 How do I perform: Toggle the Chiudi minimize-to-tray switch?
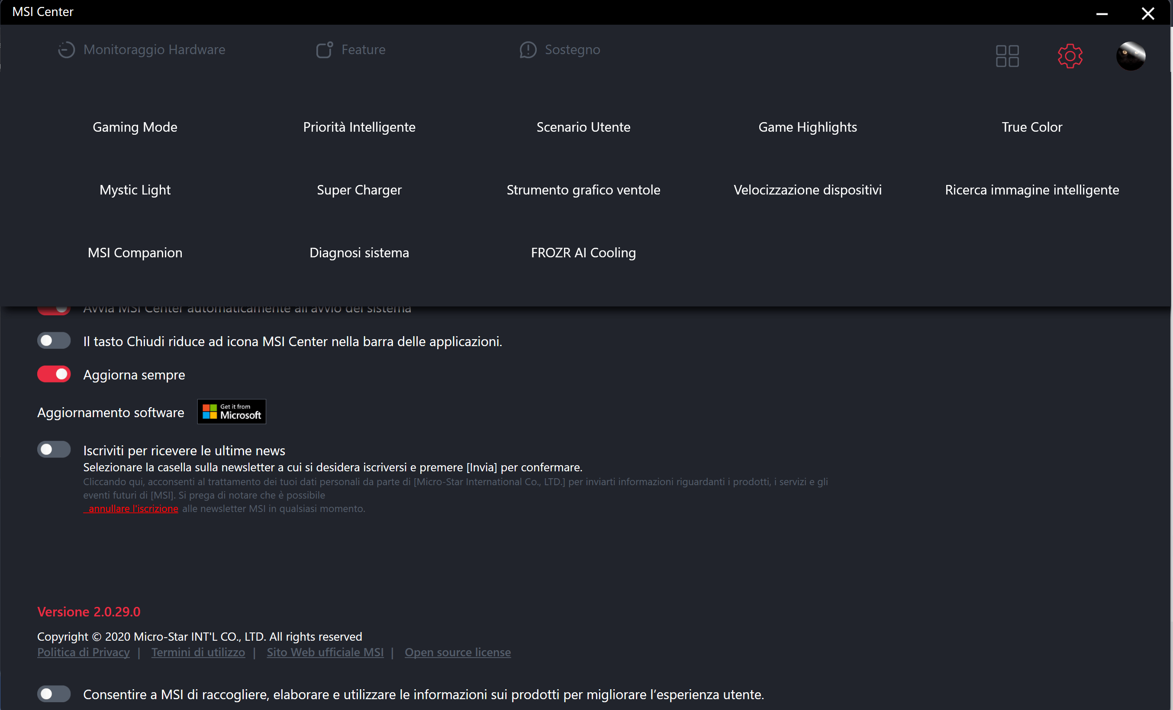(x=54, y=340)
